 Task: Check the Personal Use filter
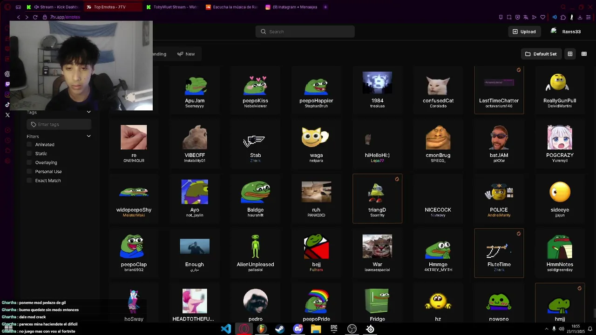(29, 172)
